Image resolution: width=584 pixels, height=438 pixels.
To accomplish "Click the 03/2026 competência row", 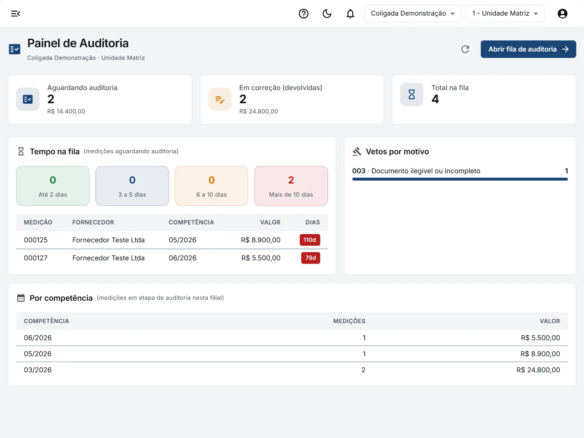I will pyautogui.click(x=292, y=370).
